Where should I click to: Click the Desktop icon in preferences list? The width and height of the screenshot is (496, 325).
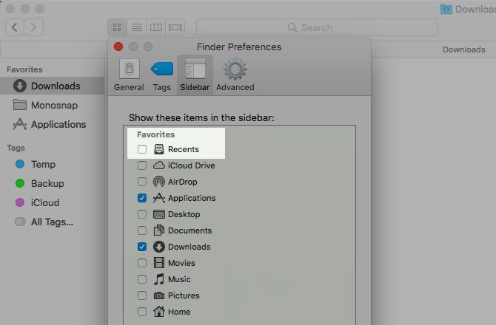coord(159,214)
